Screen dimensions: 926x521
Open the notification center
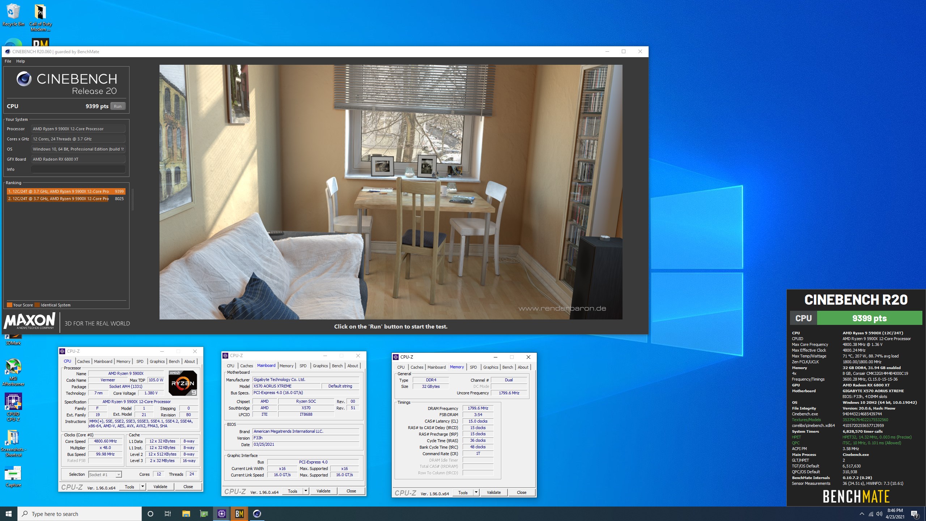pos(915,514)
